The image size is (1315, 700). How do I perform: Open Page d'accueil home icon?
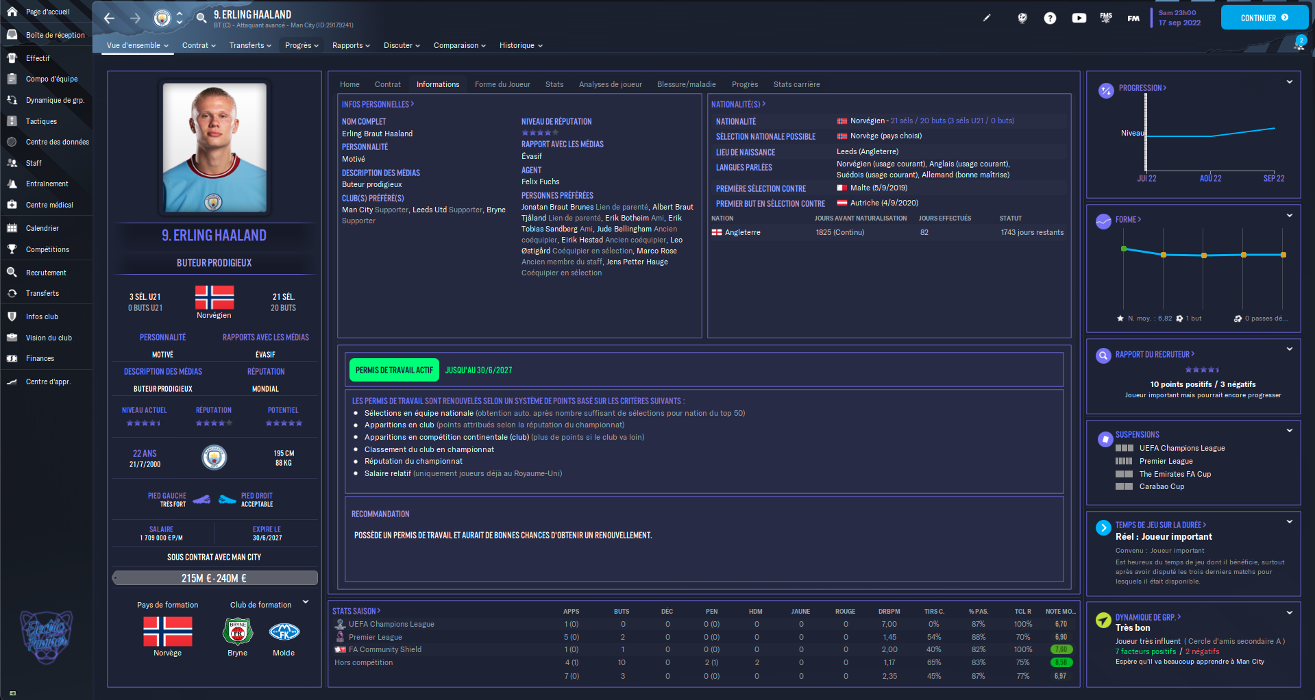click(x=12, y=12)
